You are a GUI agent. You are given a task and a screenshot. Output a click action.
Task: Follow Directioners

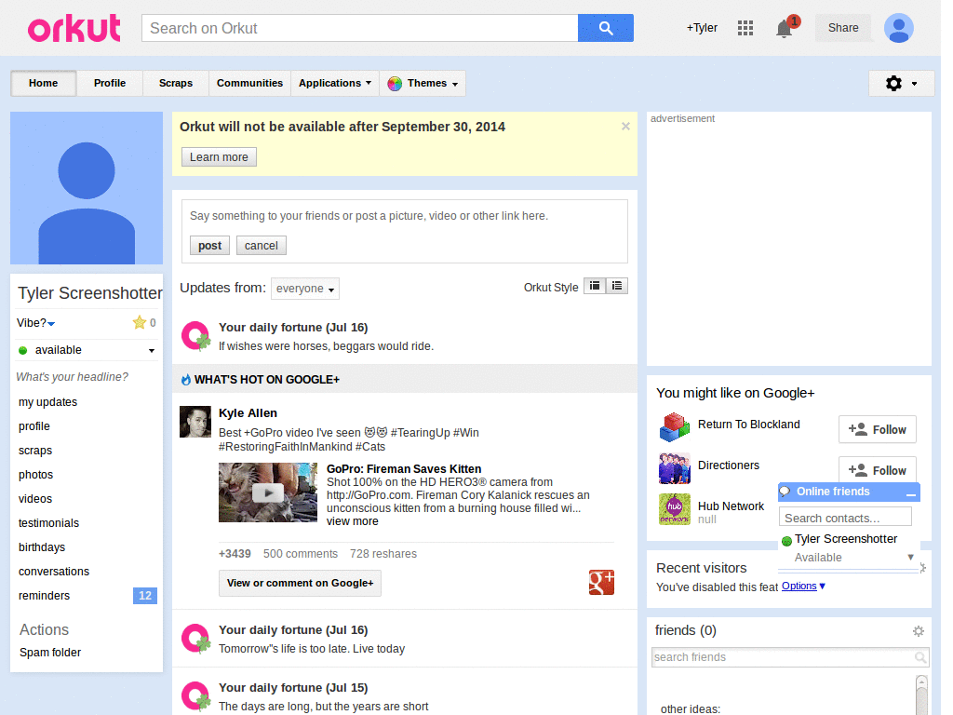click(877, 470)
